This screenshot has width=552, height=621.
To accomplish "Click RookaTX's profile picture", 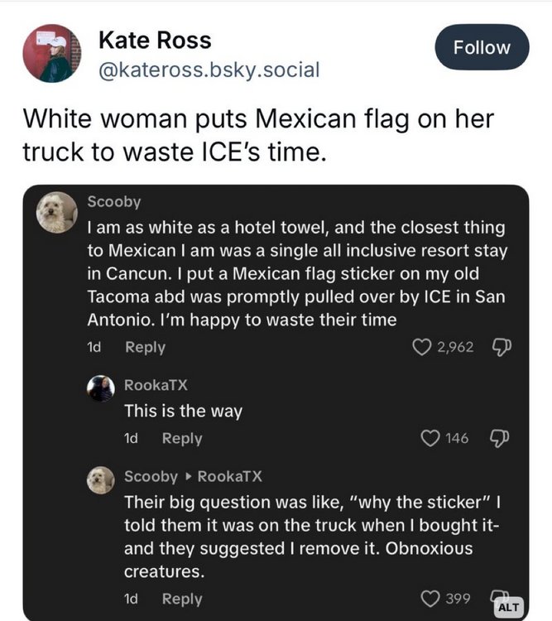I will (101, 388).
